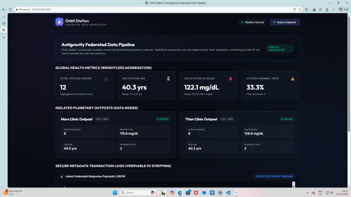Screen dimensions: 351x197
Task: Click Mars Avg Glucose 115.6 mg/dL
Action: (129, 134)
